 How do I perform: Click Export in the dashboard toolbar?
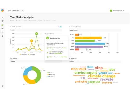click(40, 20)
